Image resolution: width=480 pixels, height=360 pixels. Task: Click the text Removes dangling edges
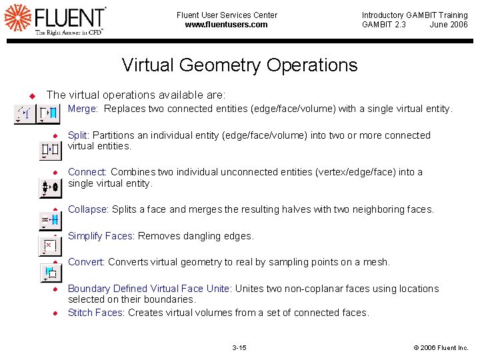196,236
